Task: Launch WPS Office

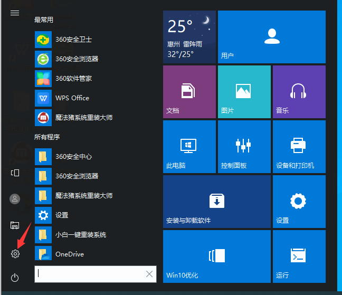Action: coord(62,98)
